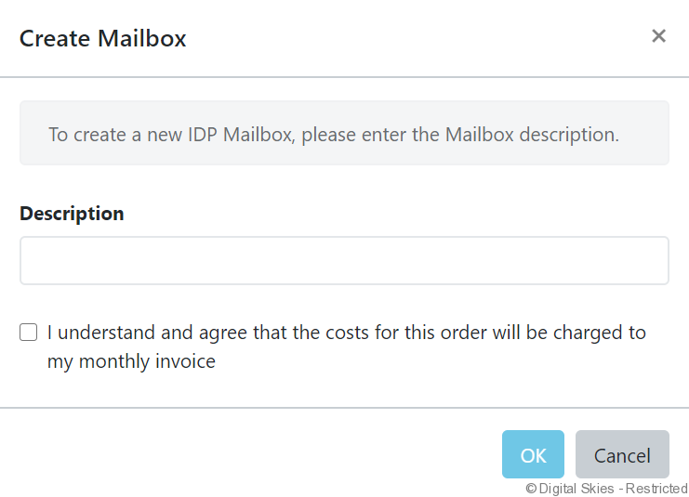Click the Description field label
Viewport: 689px width, 497px height.
point(72,214)
